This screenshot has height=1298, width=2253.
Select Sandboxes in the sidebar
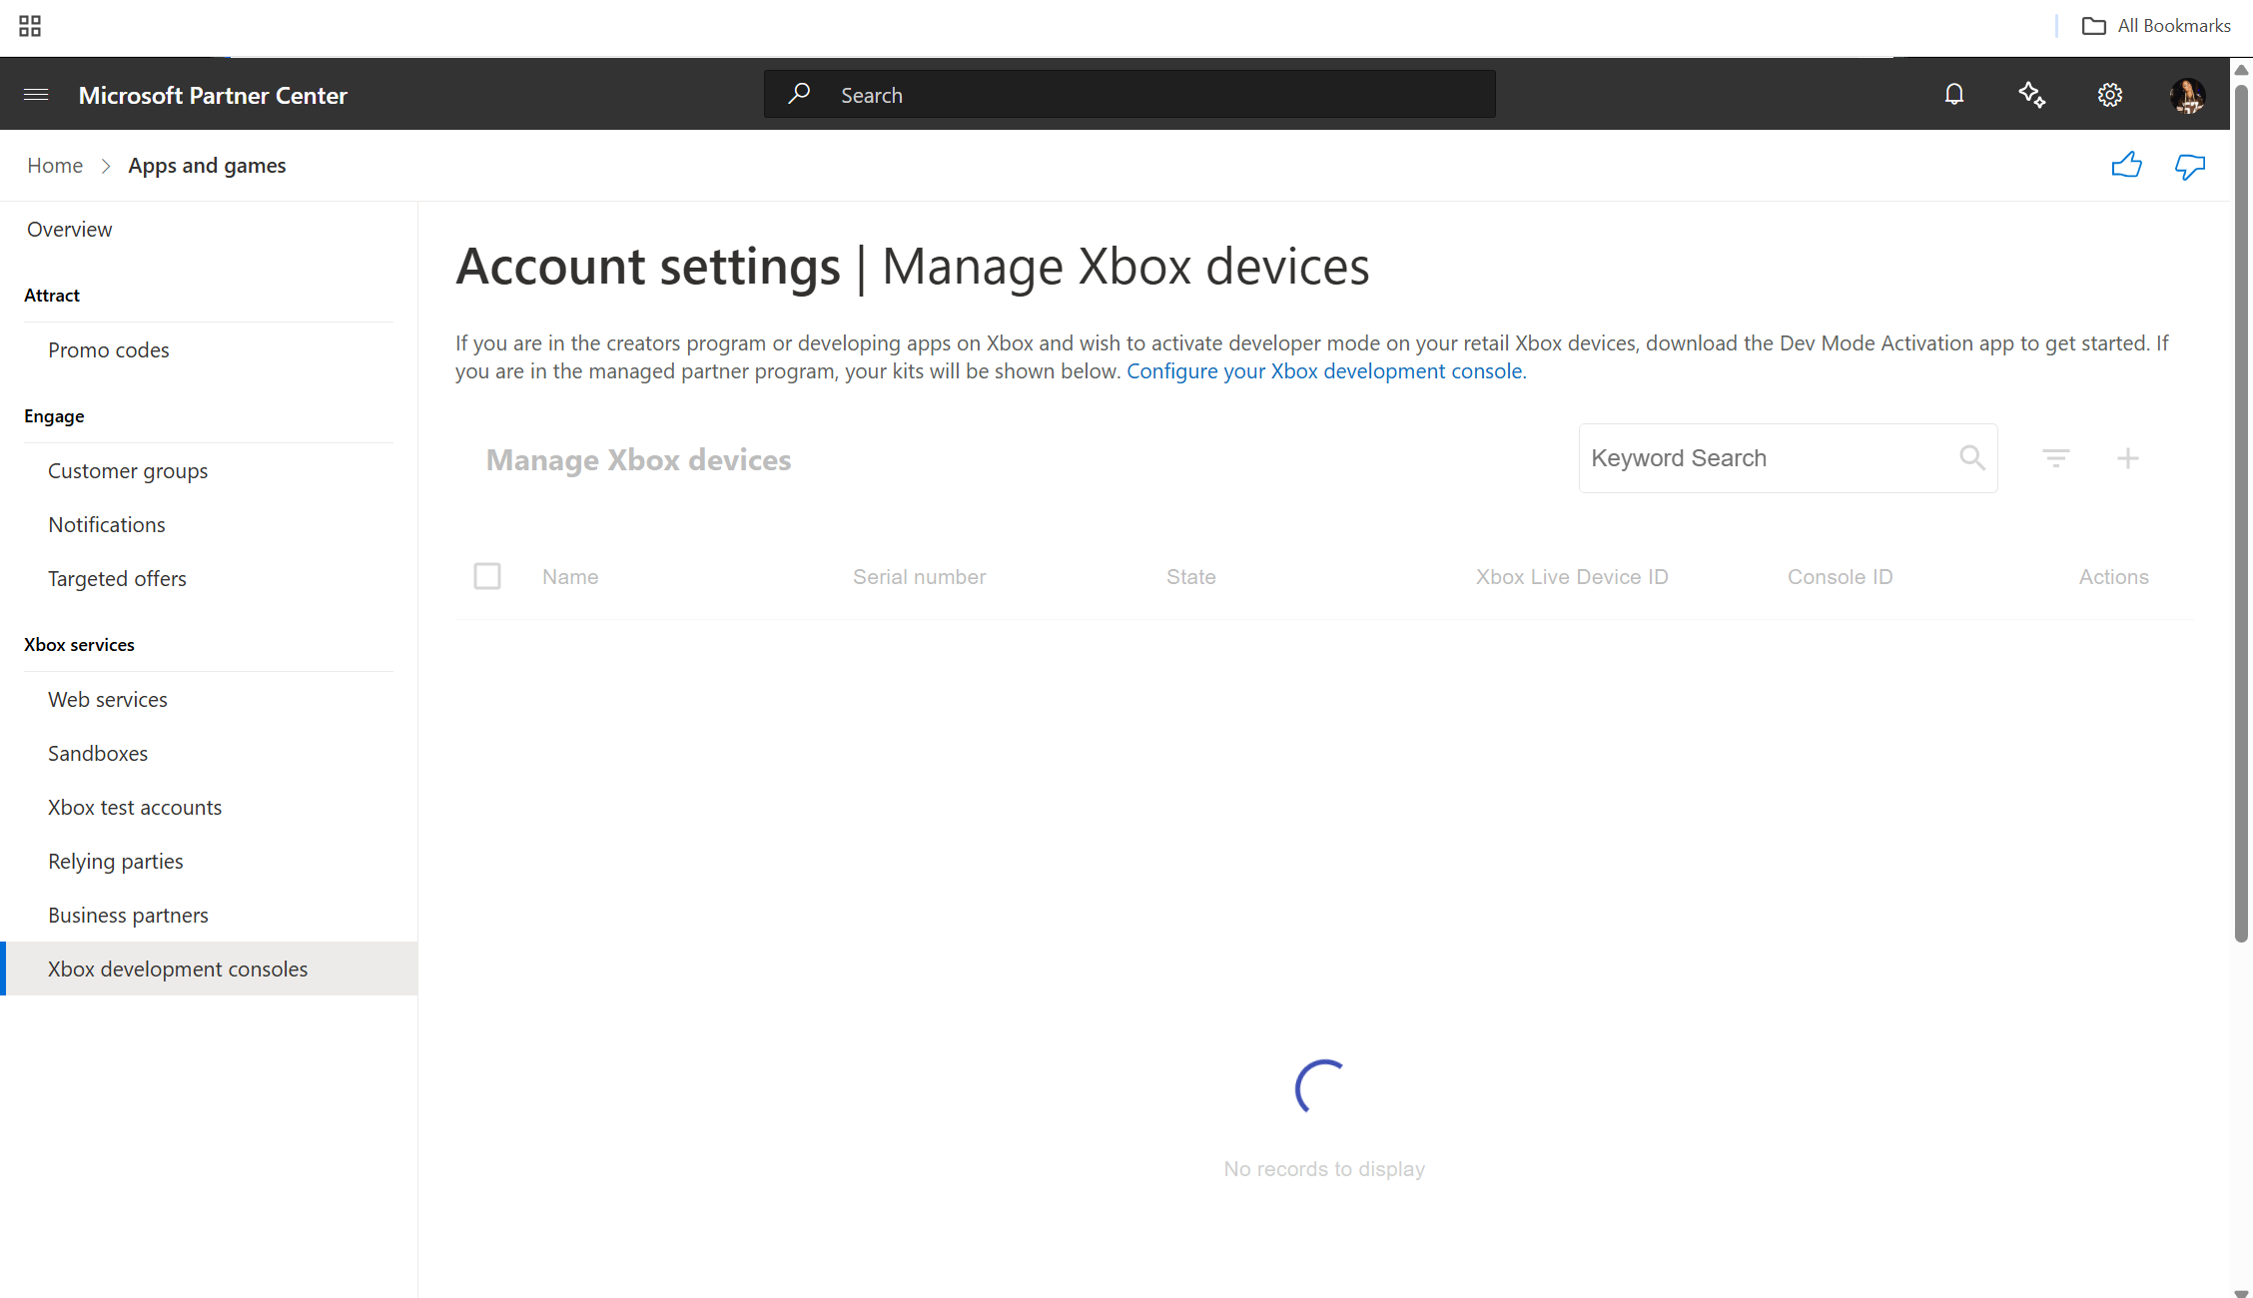click(98, 753)
